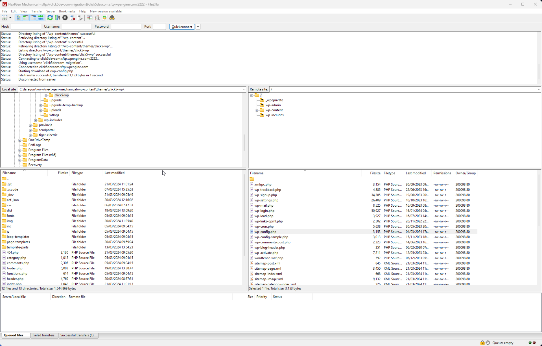The image size is (542, 346).
Task: Expand the click5-wp folder in local tree
Action: coord(46,95)
